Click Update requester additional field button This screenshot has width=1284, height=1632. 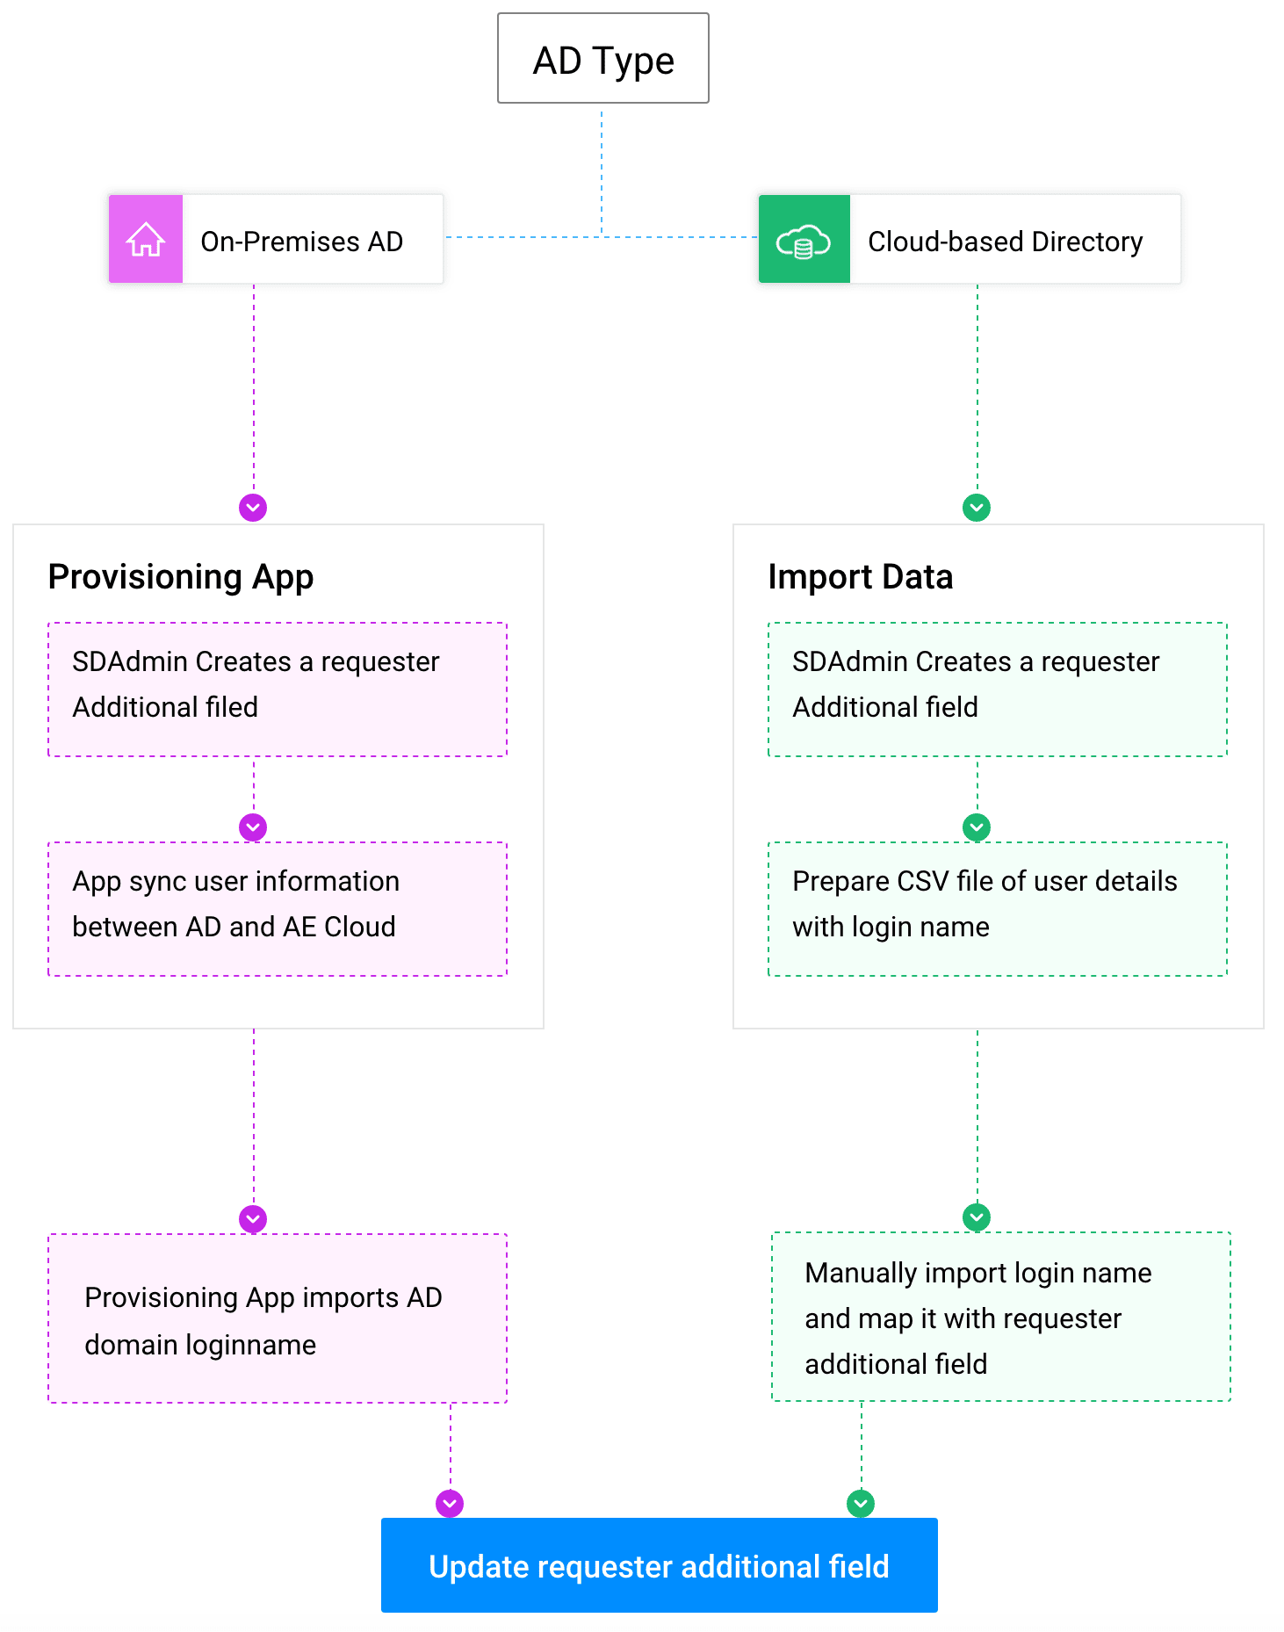pyautogui.click(x=659, y=1565)
